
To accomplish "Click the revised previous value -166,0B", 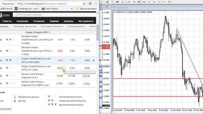I will coord(86,76).
